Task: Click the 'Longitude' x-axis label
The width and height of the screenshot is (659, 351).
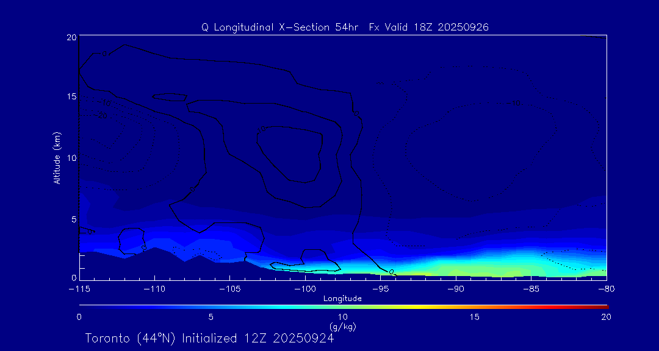Action: (342, 299)
